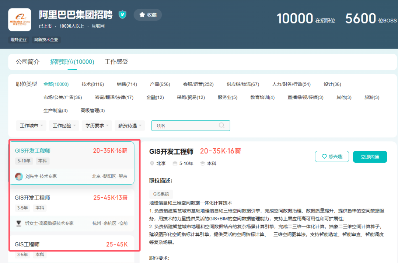The height and width of the screenshot is (263, 398).
Task: Filter by 市场/公关/广告(36) job type
Action: coord(63,97)
